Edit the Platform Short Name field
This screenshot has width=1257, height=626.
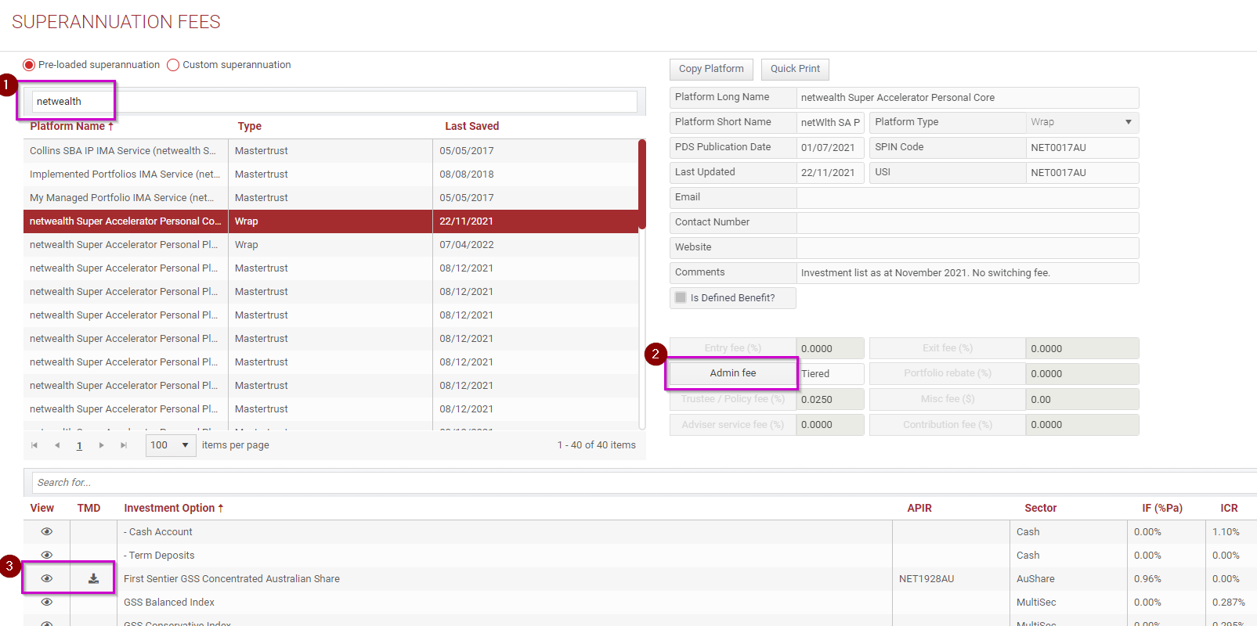point(830,123)
